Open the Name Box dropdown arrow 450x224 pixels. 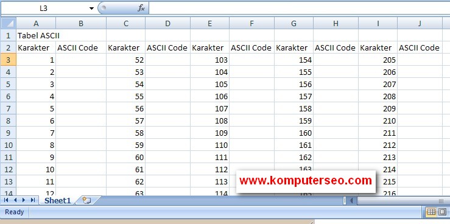91,9
